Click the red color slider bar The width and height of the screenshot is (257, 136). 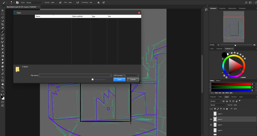[231, 84]
